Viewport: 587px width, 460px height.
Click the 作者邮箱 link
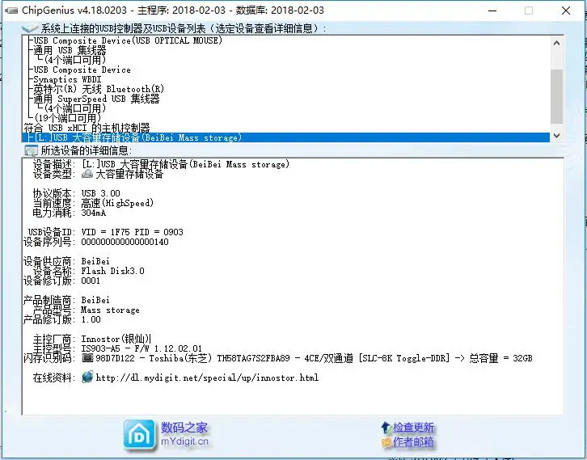point(413,442)
